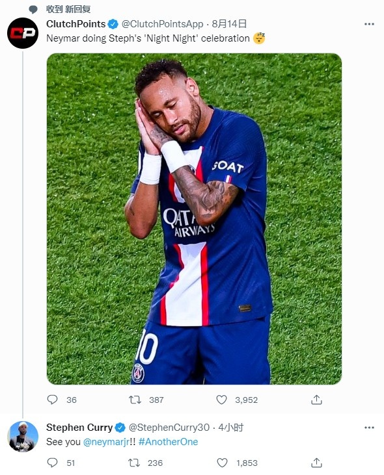This screenshot has width=384, height=475.
Task: Open more options on Stephen Curry tweet
Action: pos(369,428)
